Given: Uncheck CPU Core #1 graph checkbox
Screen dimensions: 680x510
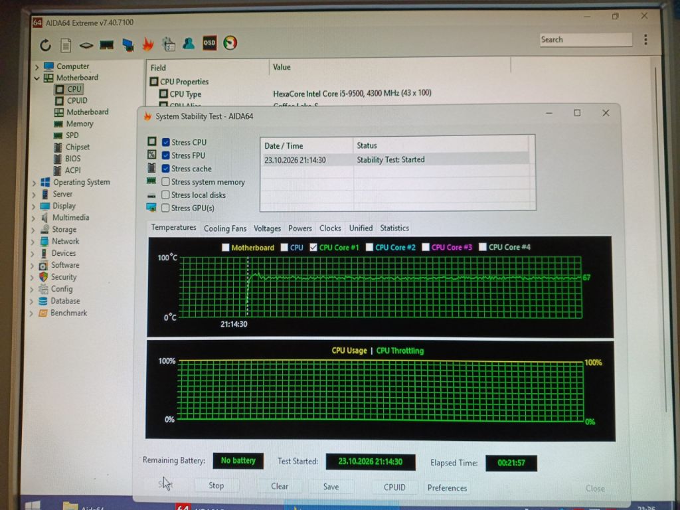Looking at the screenshot, I should point(313,247).
